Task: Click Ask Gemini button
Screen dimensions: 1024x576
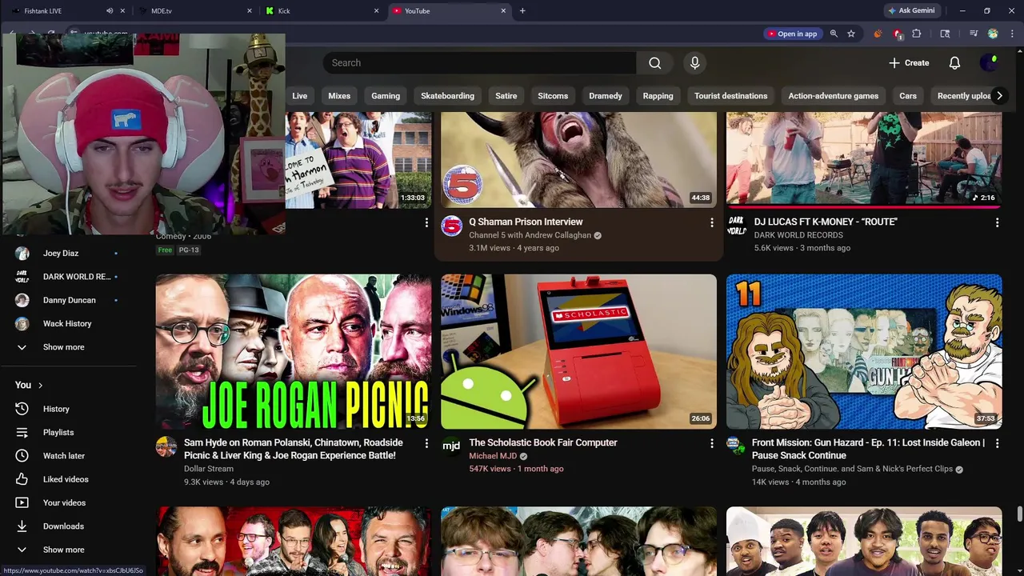Action: pos(911,11)
